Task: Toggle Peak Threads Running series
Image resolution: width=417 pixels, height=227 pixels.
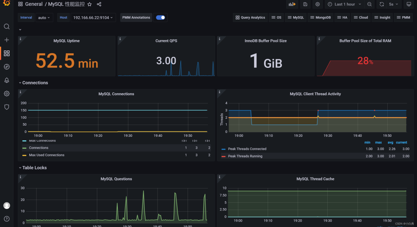Action: 245,156
